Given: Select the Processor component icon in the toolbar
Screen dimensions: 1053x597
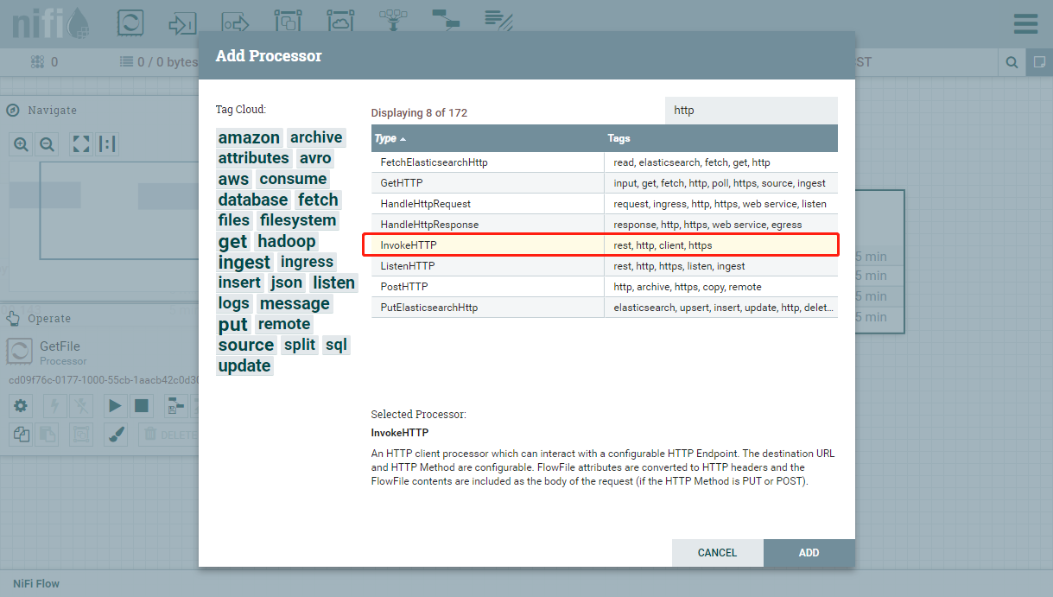Looking at the screenshot, I should point(130,22).
